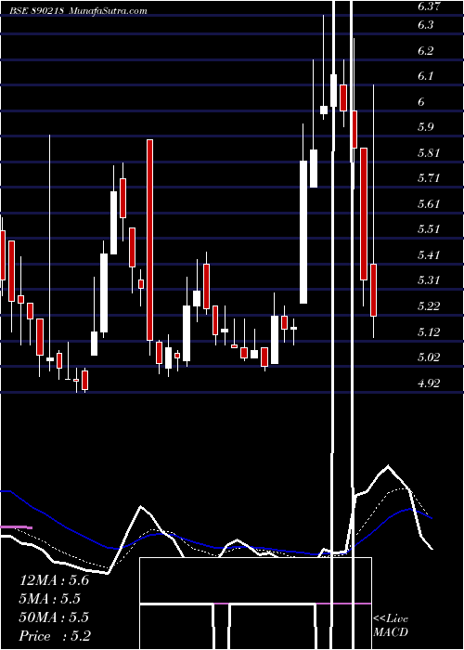Screen dimensions: 464x650
Task: Select the 5.61 price axis value
Action: click(x=429, y=204)
